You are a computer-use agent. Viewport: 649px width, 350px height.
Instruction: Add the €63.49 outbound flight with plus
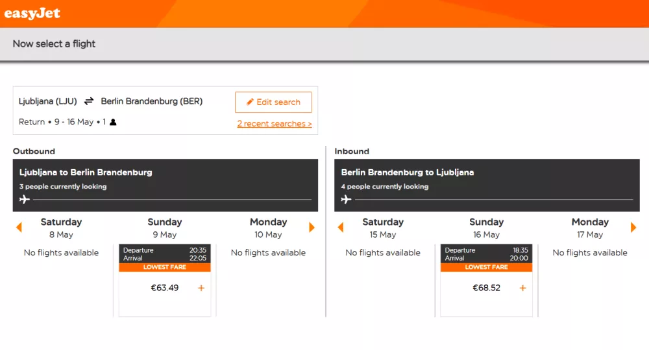point(201,288)
